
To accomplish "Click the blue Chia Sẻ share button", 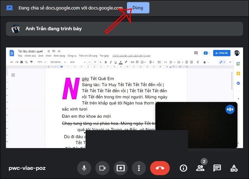I will 222,53.
